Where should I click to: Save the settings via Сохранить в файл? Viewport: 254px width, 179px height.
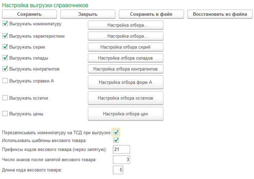point(151,14)
